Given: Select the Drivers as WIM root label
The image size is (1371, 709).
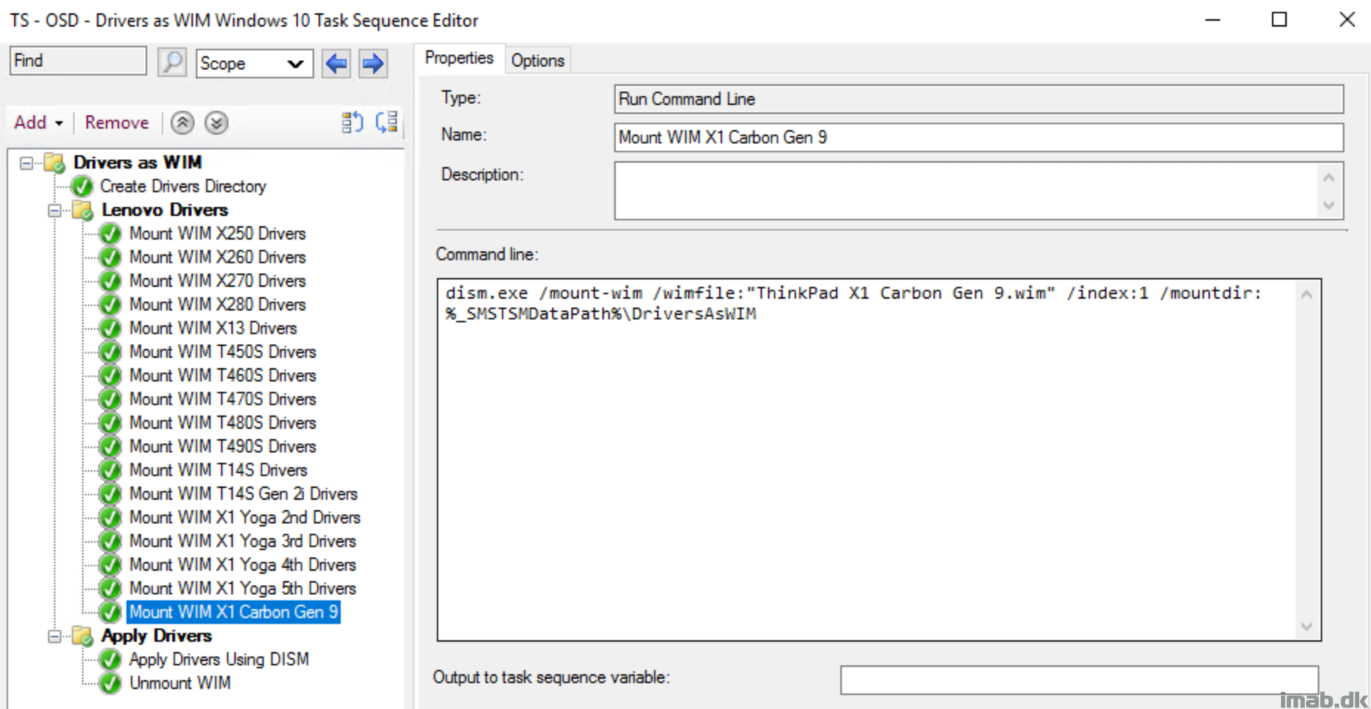Looking at the screenshot, I should click(137, 163).
